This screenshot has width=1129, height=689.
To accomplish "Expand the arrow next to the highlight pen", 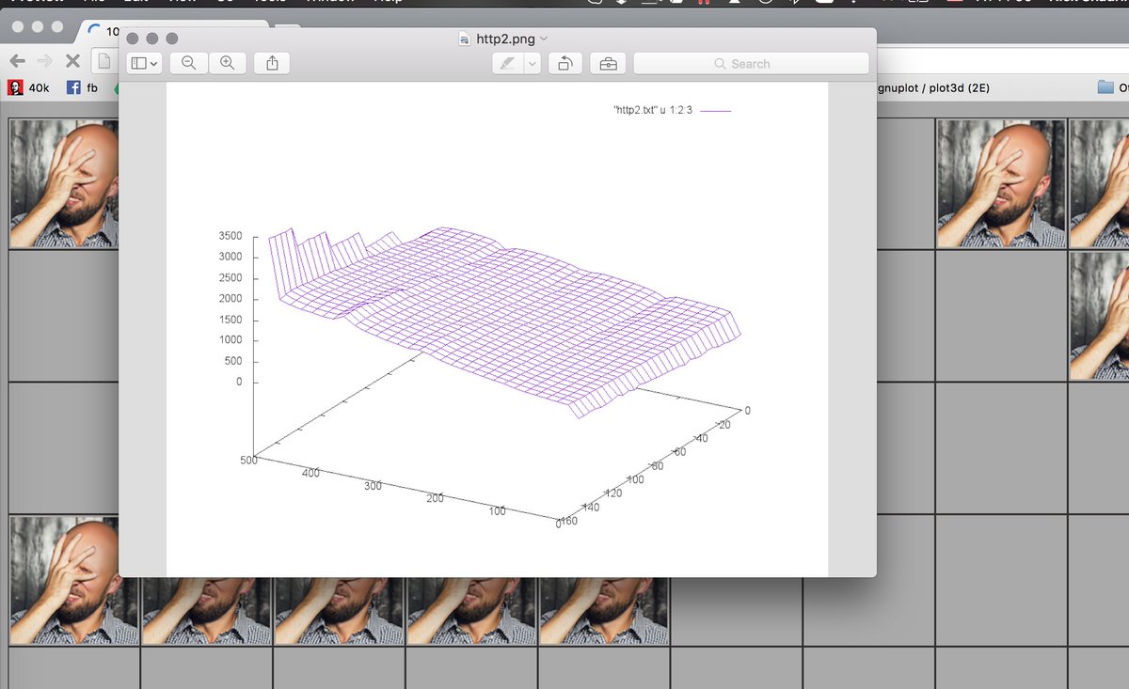I will (x=532, y=64).
